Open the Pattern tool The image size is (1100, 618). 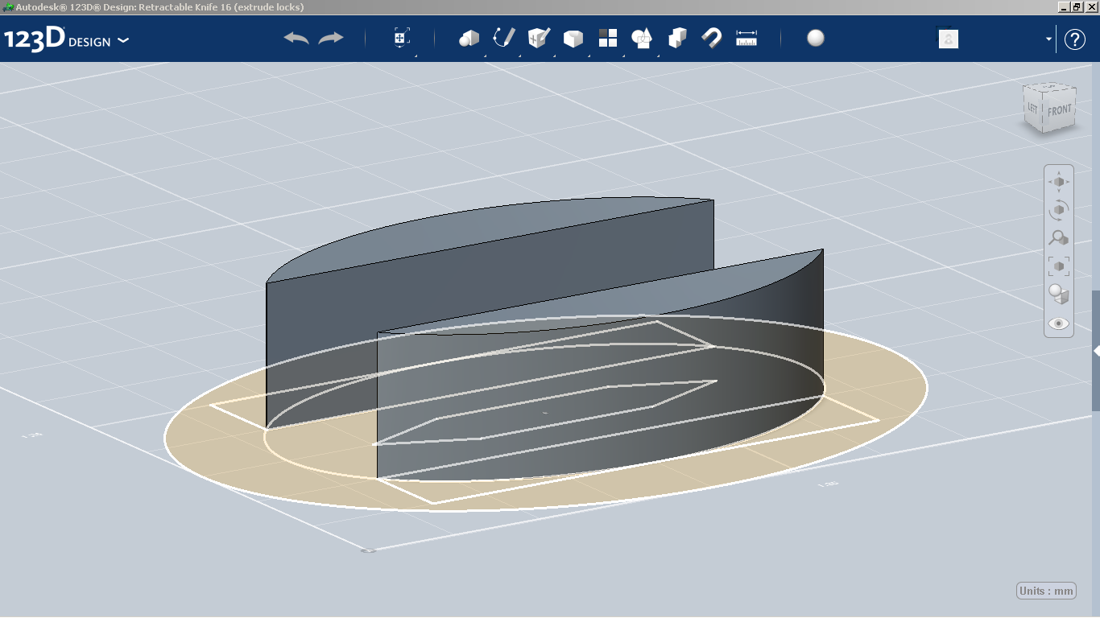click(x=607, y=38)
